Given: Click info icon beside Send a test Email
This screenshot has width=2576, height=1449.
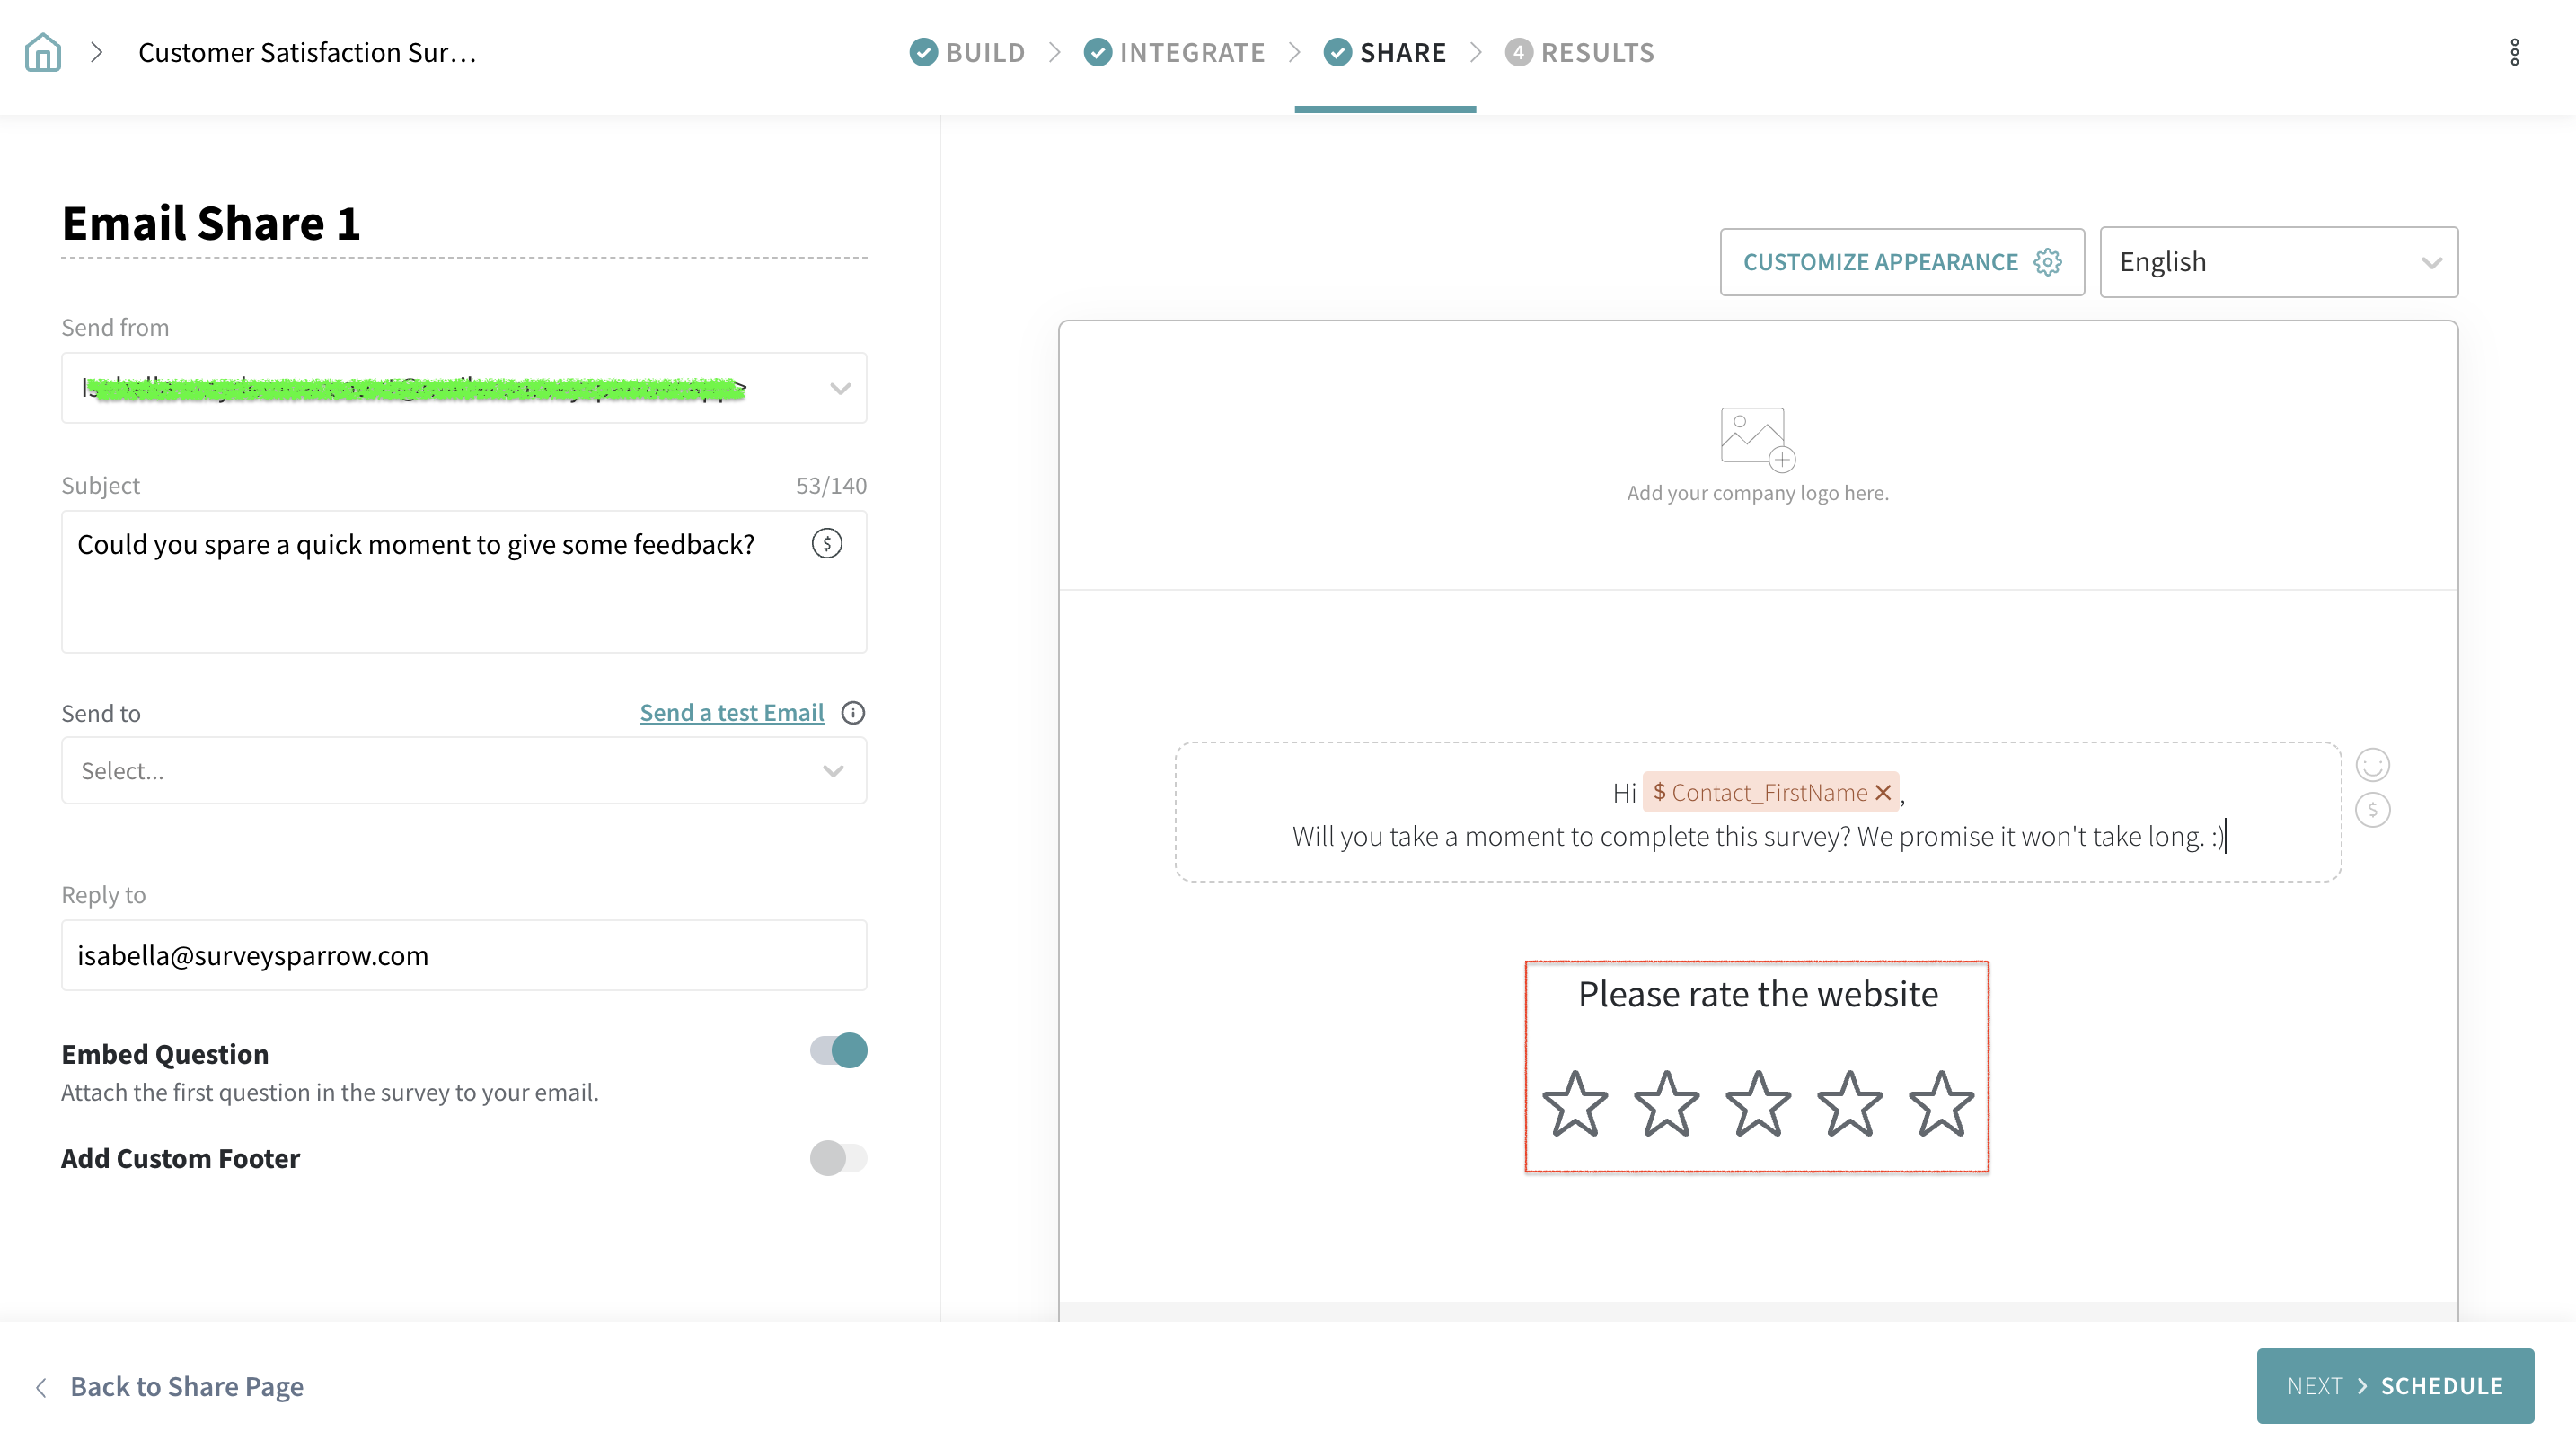Looking at the screenshot, I should [853, 713].
